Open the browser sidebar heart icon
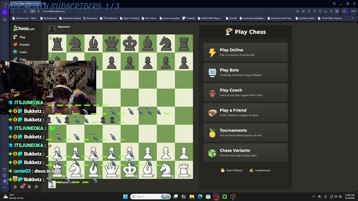This screenshot has width=358, height=201. tap(4, 169)
